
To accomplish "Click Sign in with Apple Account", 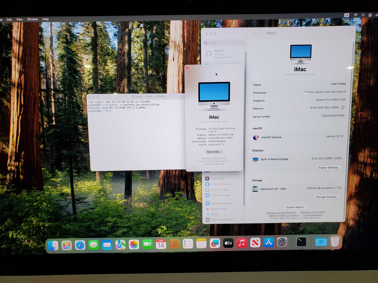I will (x=218, y=54).
